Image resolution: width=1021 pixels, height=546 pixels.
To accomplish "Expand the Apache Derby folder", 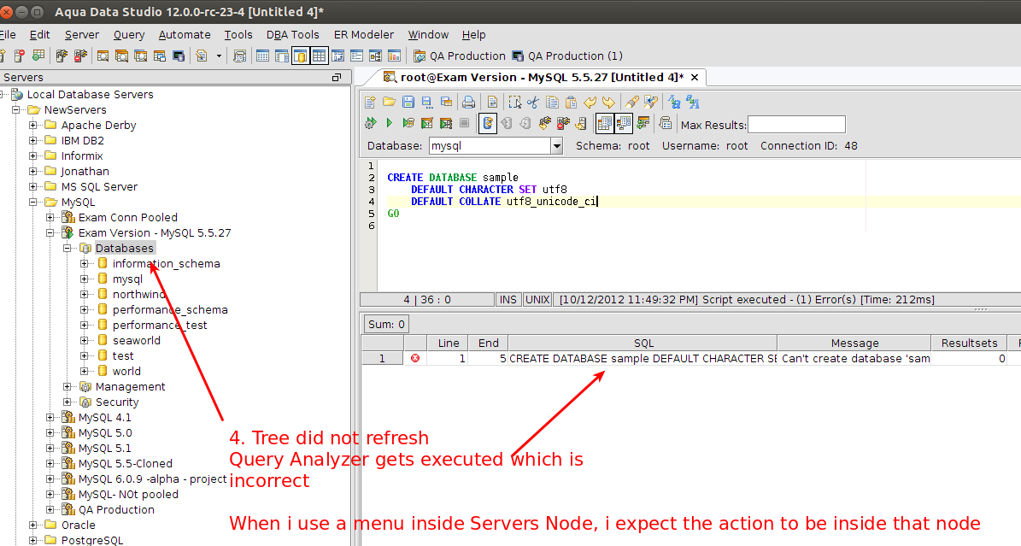I will (33, 125).
